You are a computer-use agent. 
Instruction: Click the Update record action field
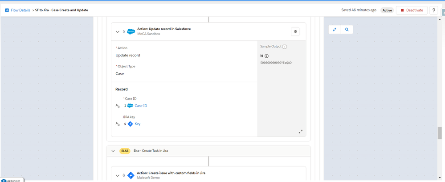tap(128, 55)
